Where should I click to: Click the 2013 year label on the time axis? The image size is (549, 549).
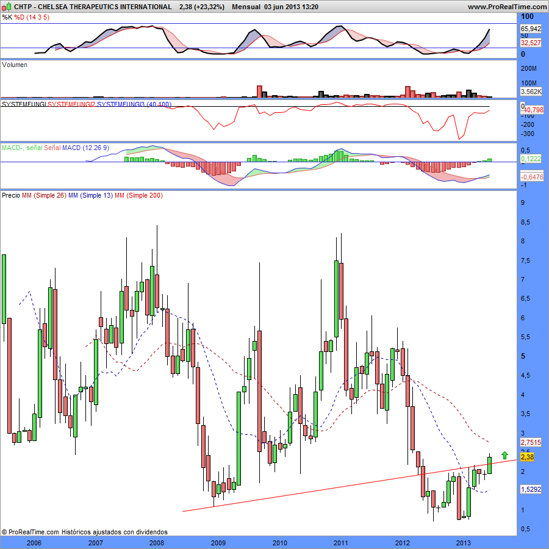pos(464,543)
